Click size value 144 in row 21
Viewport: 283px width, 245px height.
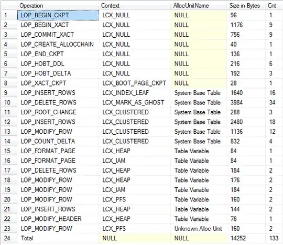click(235, 209)
